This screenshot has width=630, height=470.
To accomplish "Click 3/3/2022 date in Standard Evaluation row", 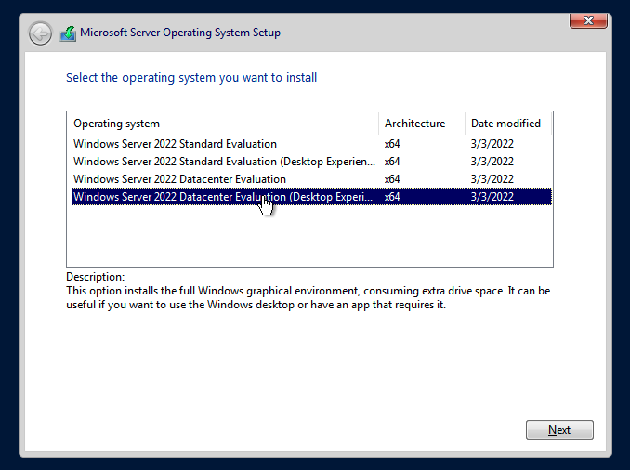I will (x=492, y=144).
